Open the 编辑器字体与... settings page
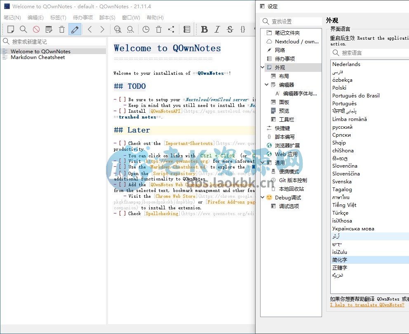 [300, 93]
